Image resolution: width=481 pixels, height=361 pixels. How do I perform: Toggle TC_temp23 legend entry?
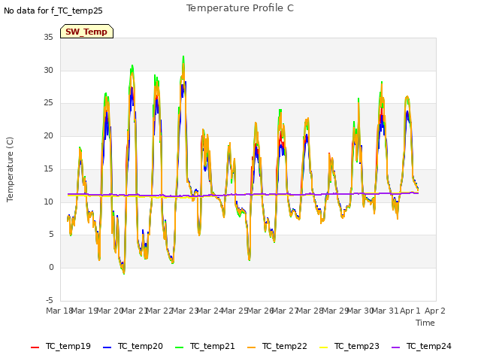click(349, 347)
